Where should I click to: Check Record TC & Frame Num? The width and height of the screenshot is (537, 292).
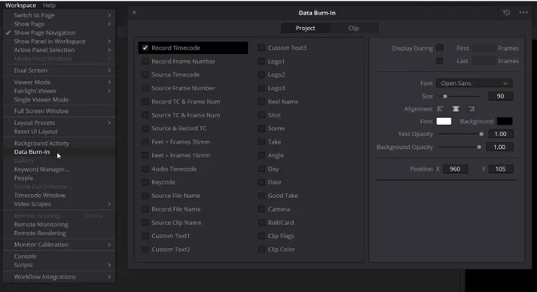pyautogui.click(x=145, y=102)
